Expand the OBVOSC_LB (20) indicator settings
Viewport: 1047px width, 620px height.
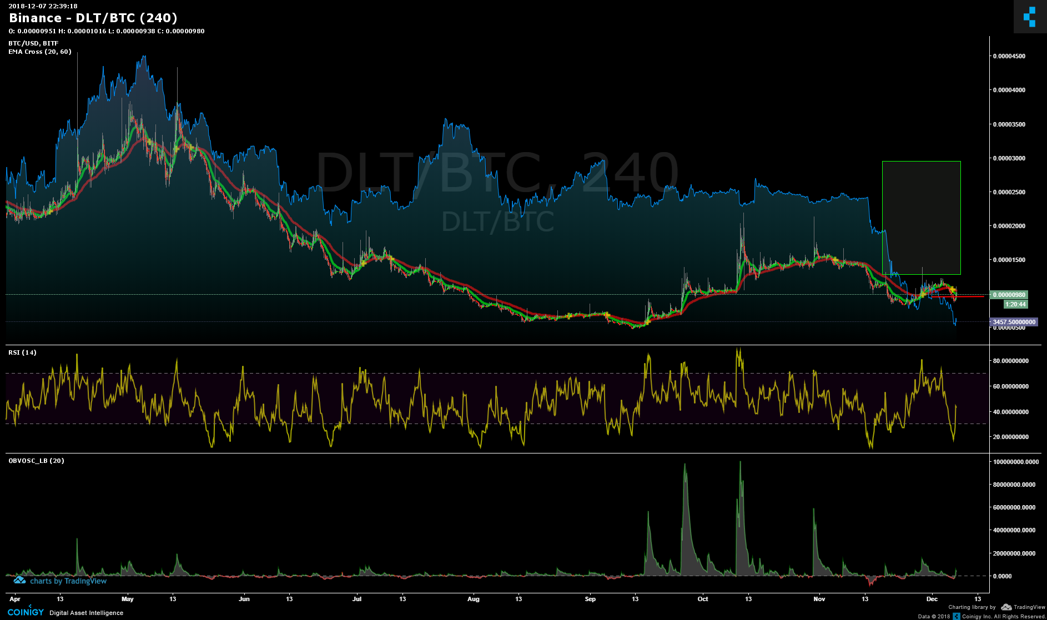coord(35,460)
